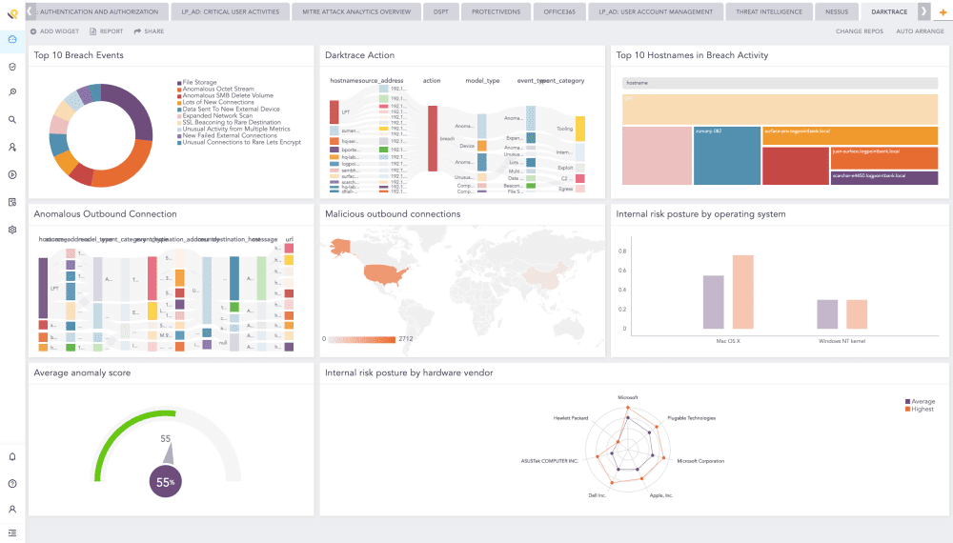Click Malicious outbound connections widget title
This screenshot has width=953, height=543.
coord(393,213)
